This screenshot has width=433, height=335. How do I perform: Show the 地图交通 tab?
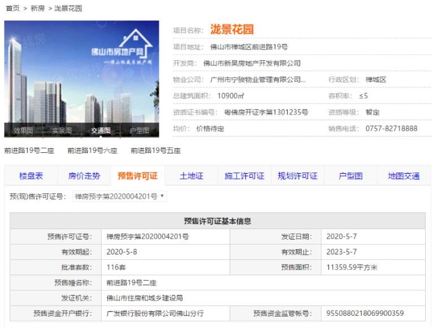[x=404, y=176]
